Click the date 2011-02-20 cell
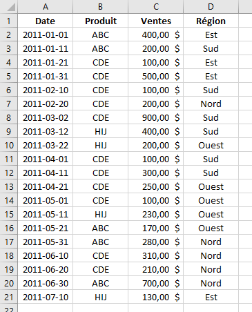 click(46, 104)
